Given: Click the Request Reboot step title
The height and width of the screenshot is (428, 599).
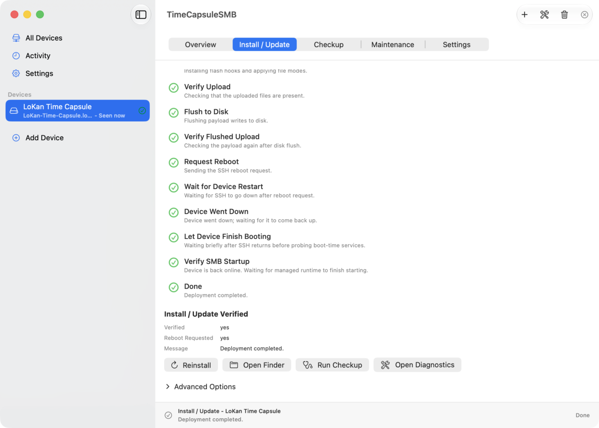Looking at the screenshot, I should pos(212,161).
